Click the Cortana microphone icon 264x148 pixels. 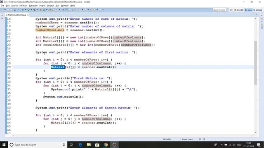pyautogui.click(x=64, y=145)
